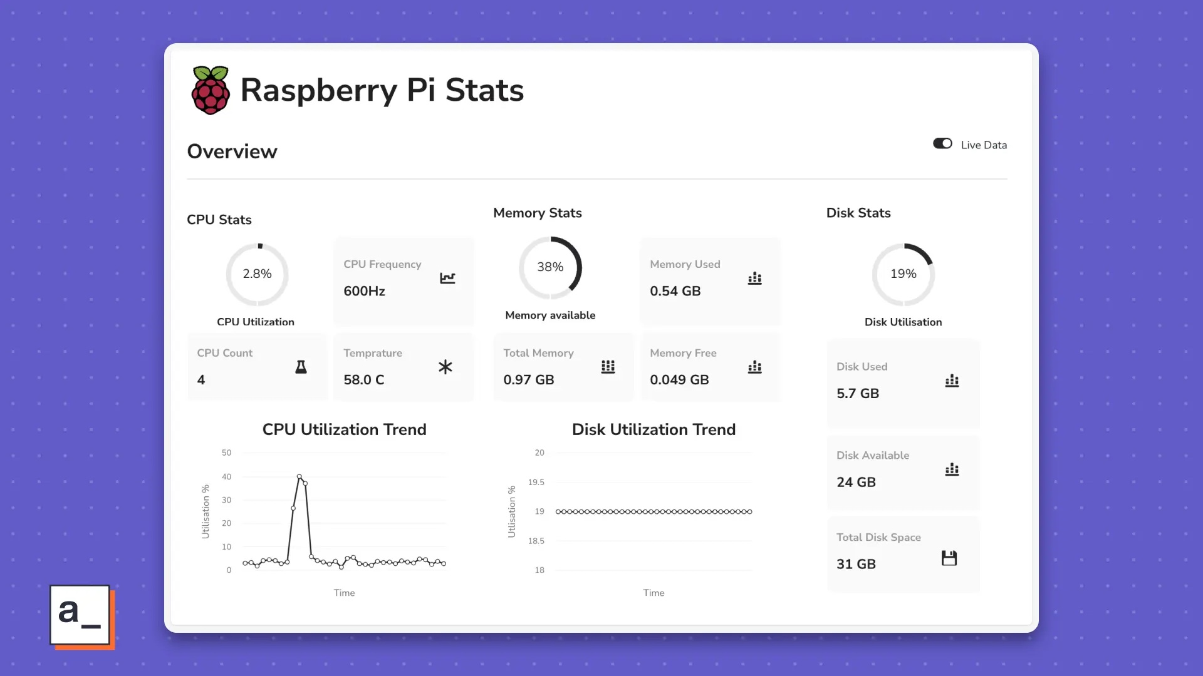The height and width of the screenshot is (676, 1203).
Task: Toggle the Live Data switch
Action: pos(942,143)
